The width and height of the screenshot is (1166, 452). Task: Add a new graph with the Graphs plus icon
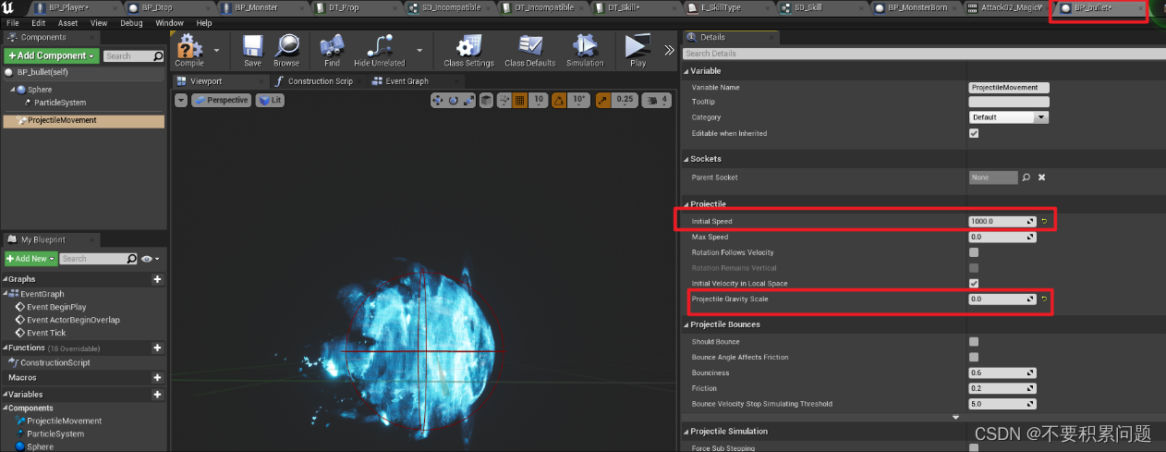[x=157, y=278]
